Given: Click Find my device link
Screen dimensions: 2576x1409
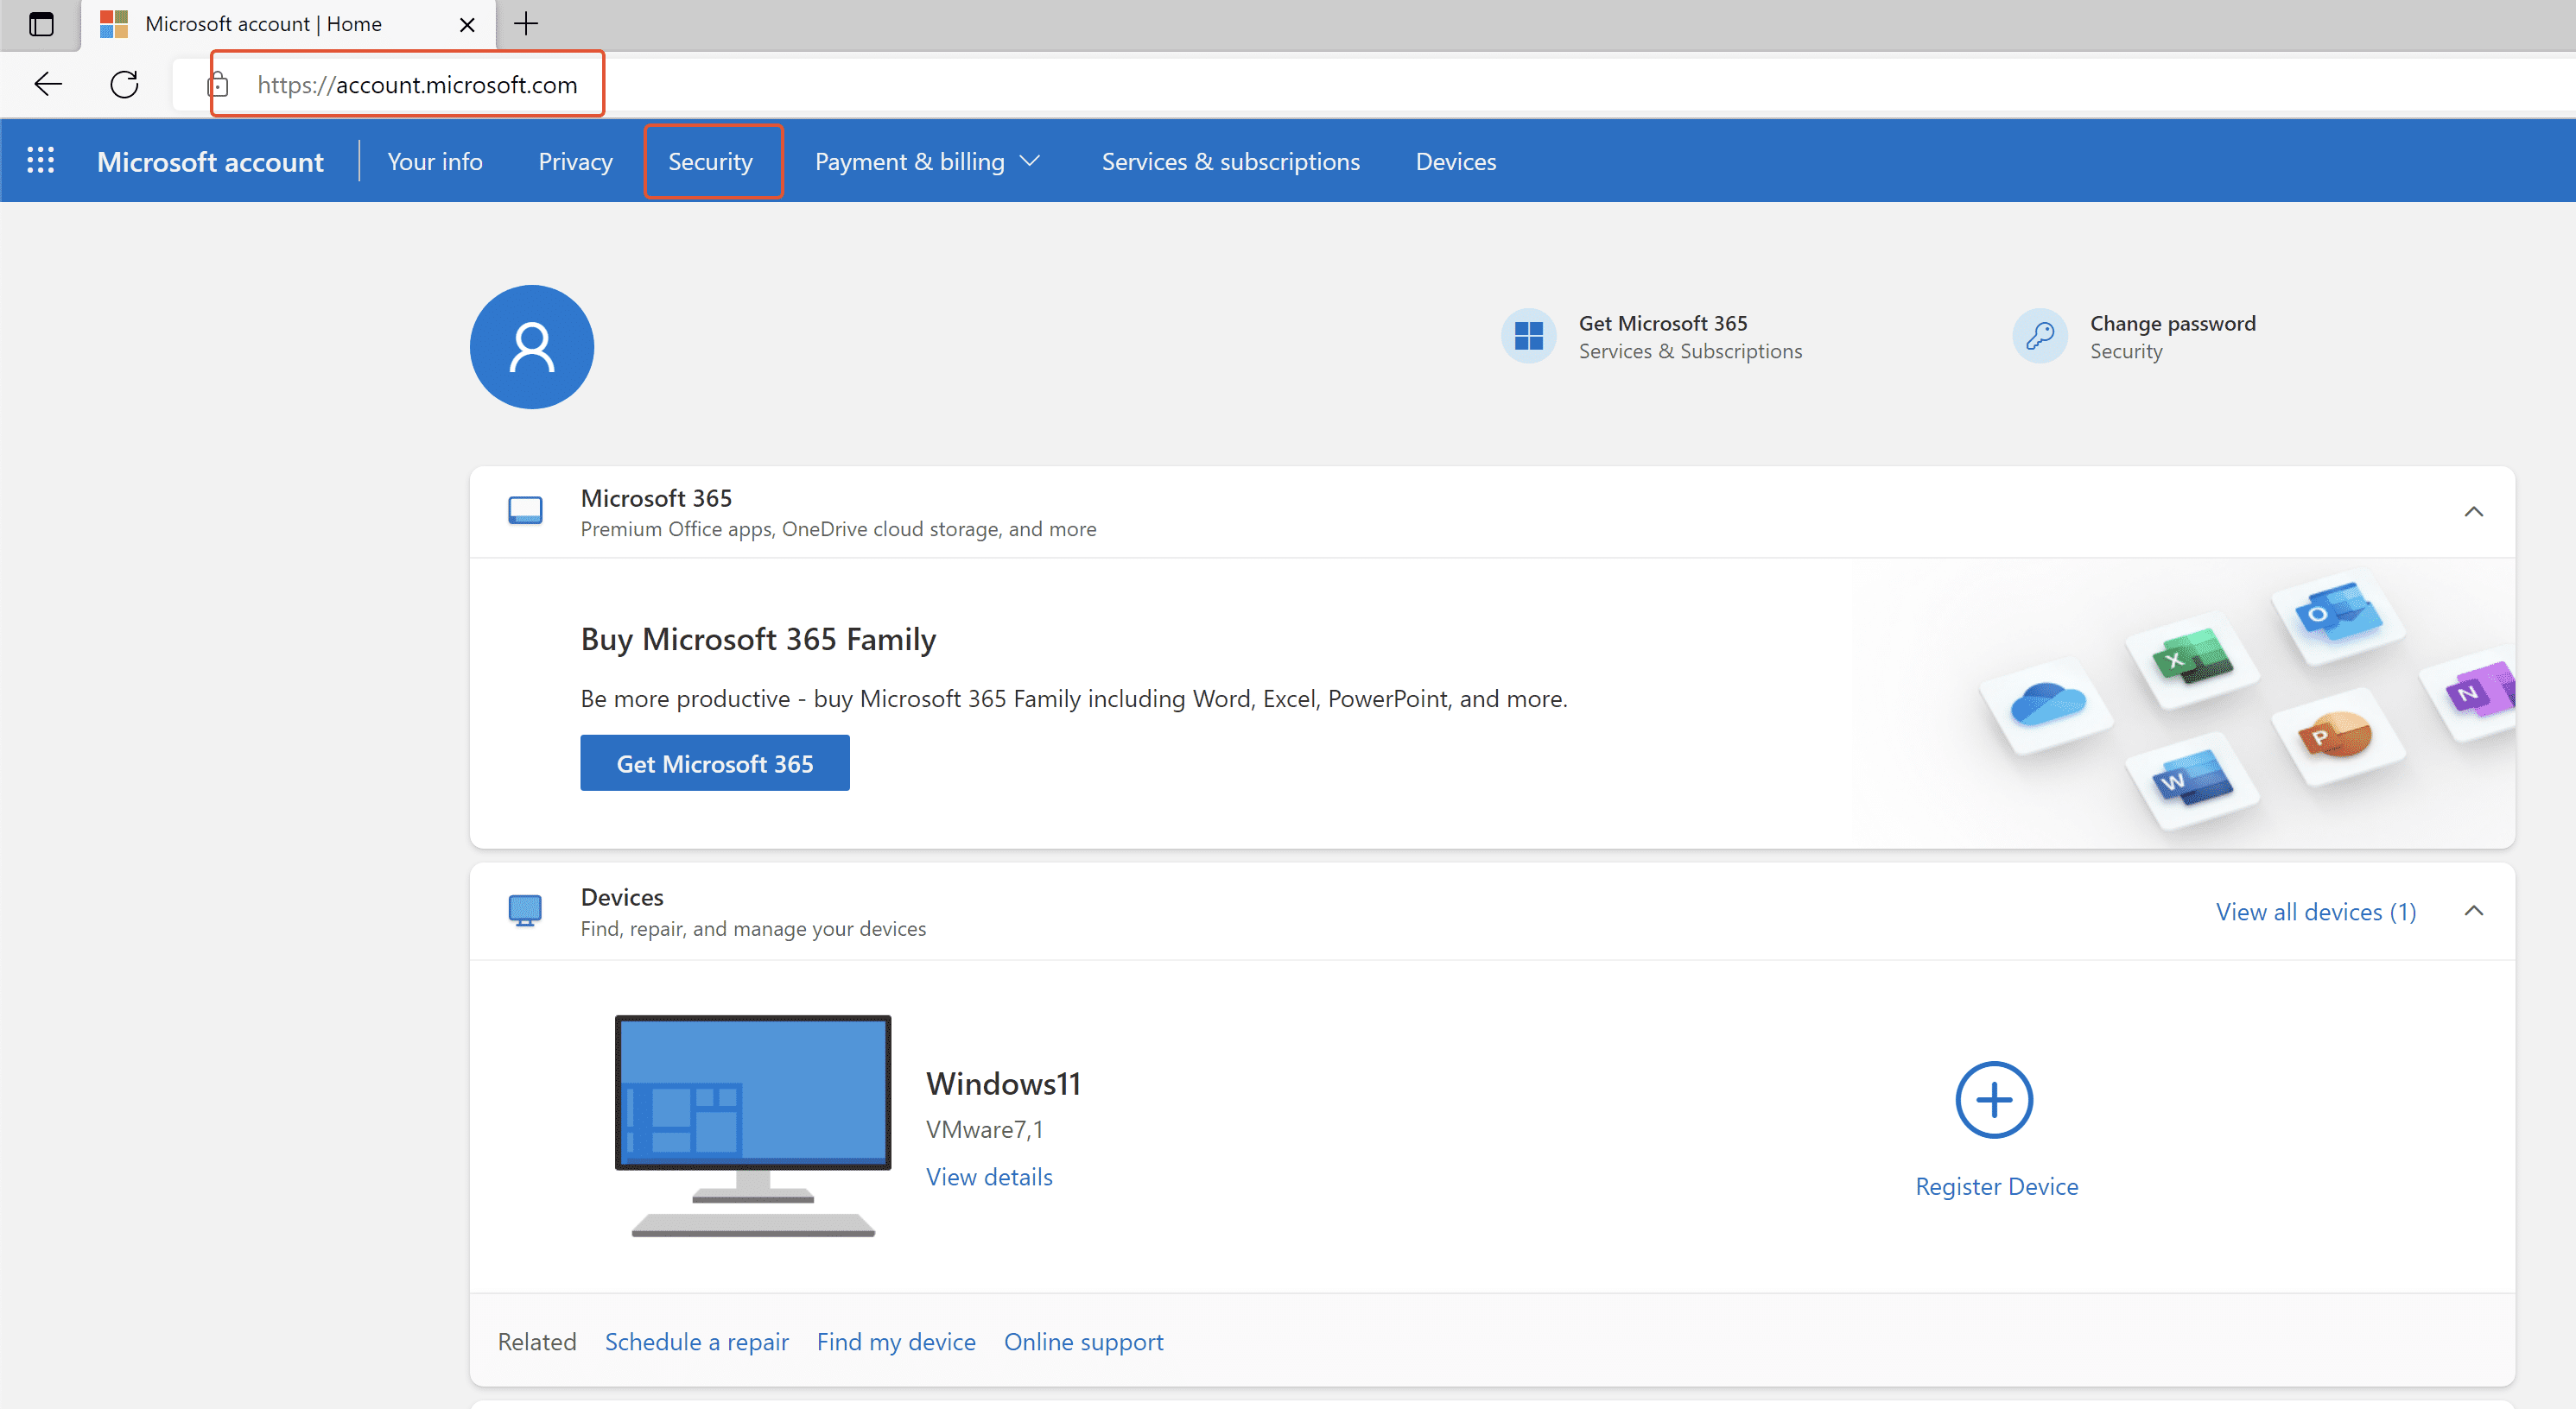Looking at the screenshot, I should tap(896, 1342).
